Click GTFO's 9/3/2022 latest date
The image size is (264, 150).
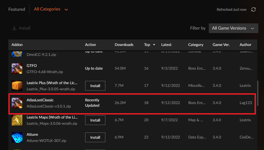[169, 68]
